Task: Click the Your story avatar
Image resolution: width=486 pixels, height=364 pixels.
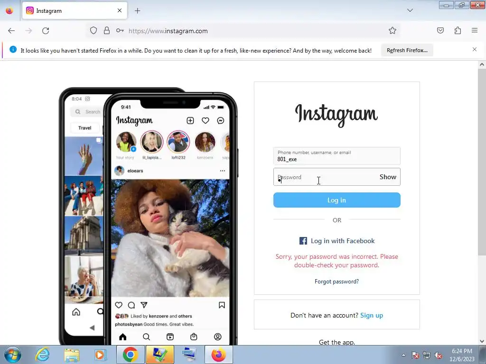Action: (126, 142)
